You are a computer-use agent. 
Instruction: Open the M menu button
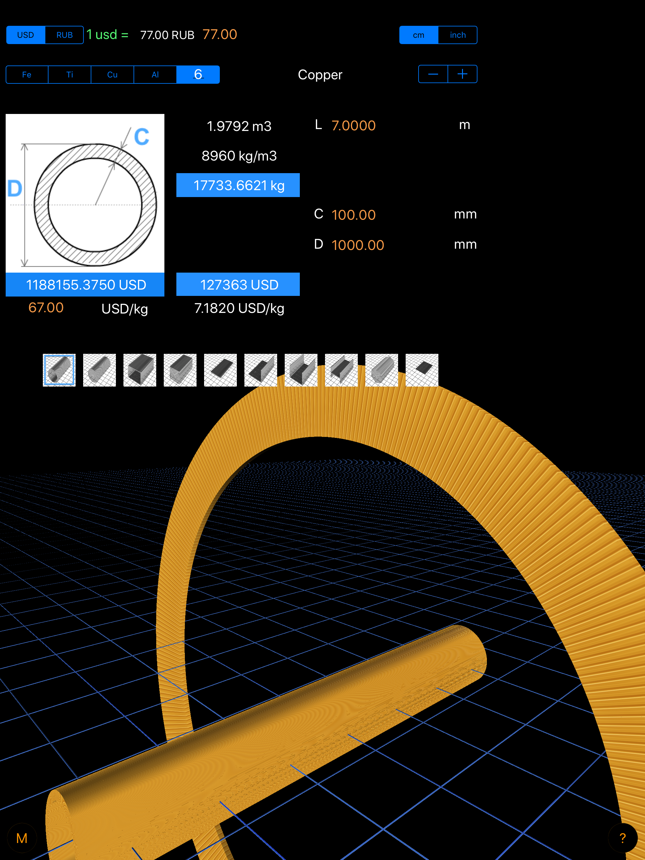coord(22,838)
